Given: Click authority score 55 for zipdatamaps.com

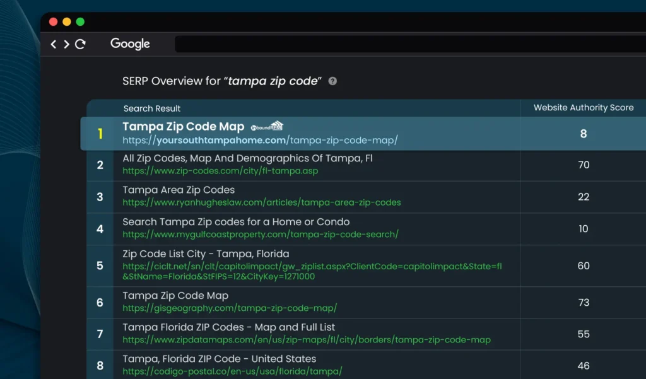Looking at the screenshot, I should click(x=584, y=334).
